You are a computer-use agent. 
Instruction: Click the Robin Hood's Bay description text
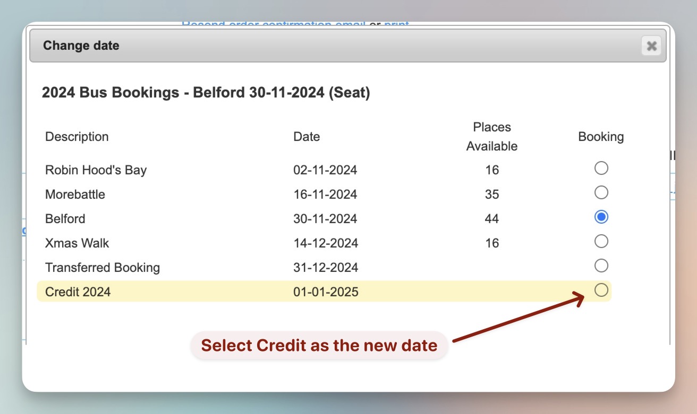pyautogui.click(x=96, y=170)
